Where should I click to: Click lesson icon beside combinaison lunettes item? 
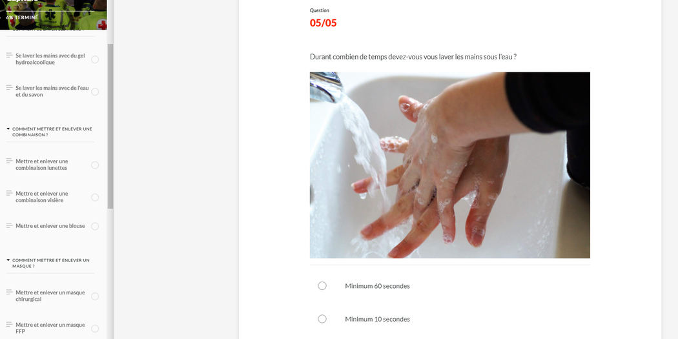(x=9, y=161)
